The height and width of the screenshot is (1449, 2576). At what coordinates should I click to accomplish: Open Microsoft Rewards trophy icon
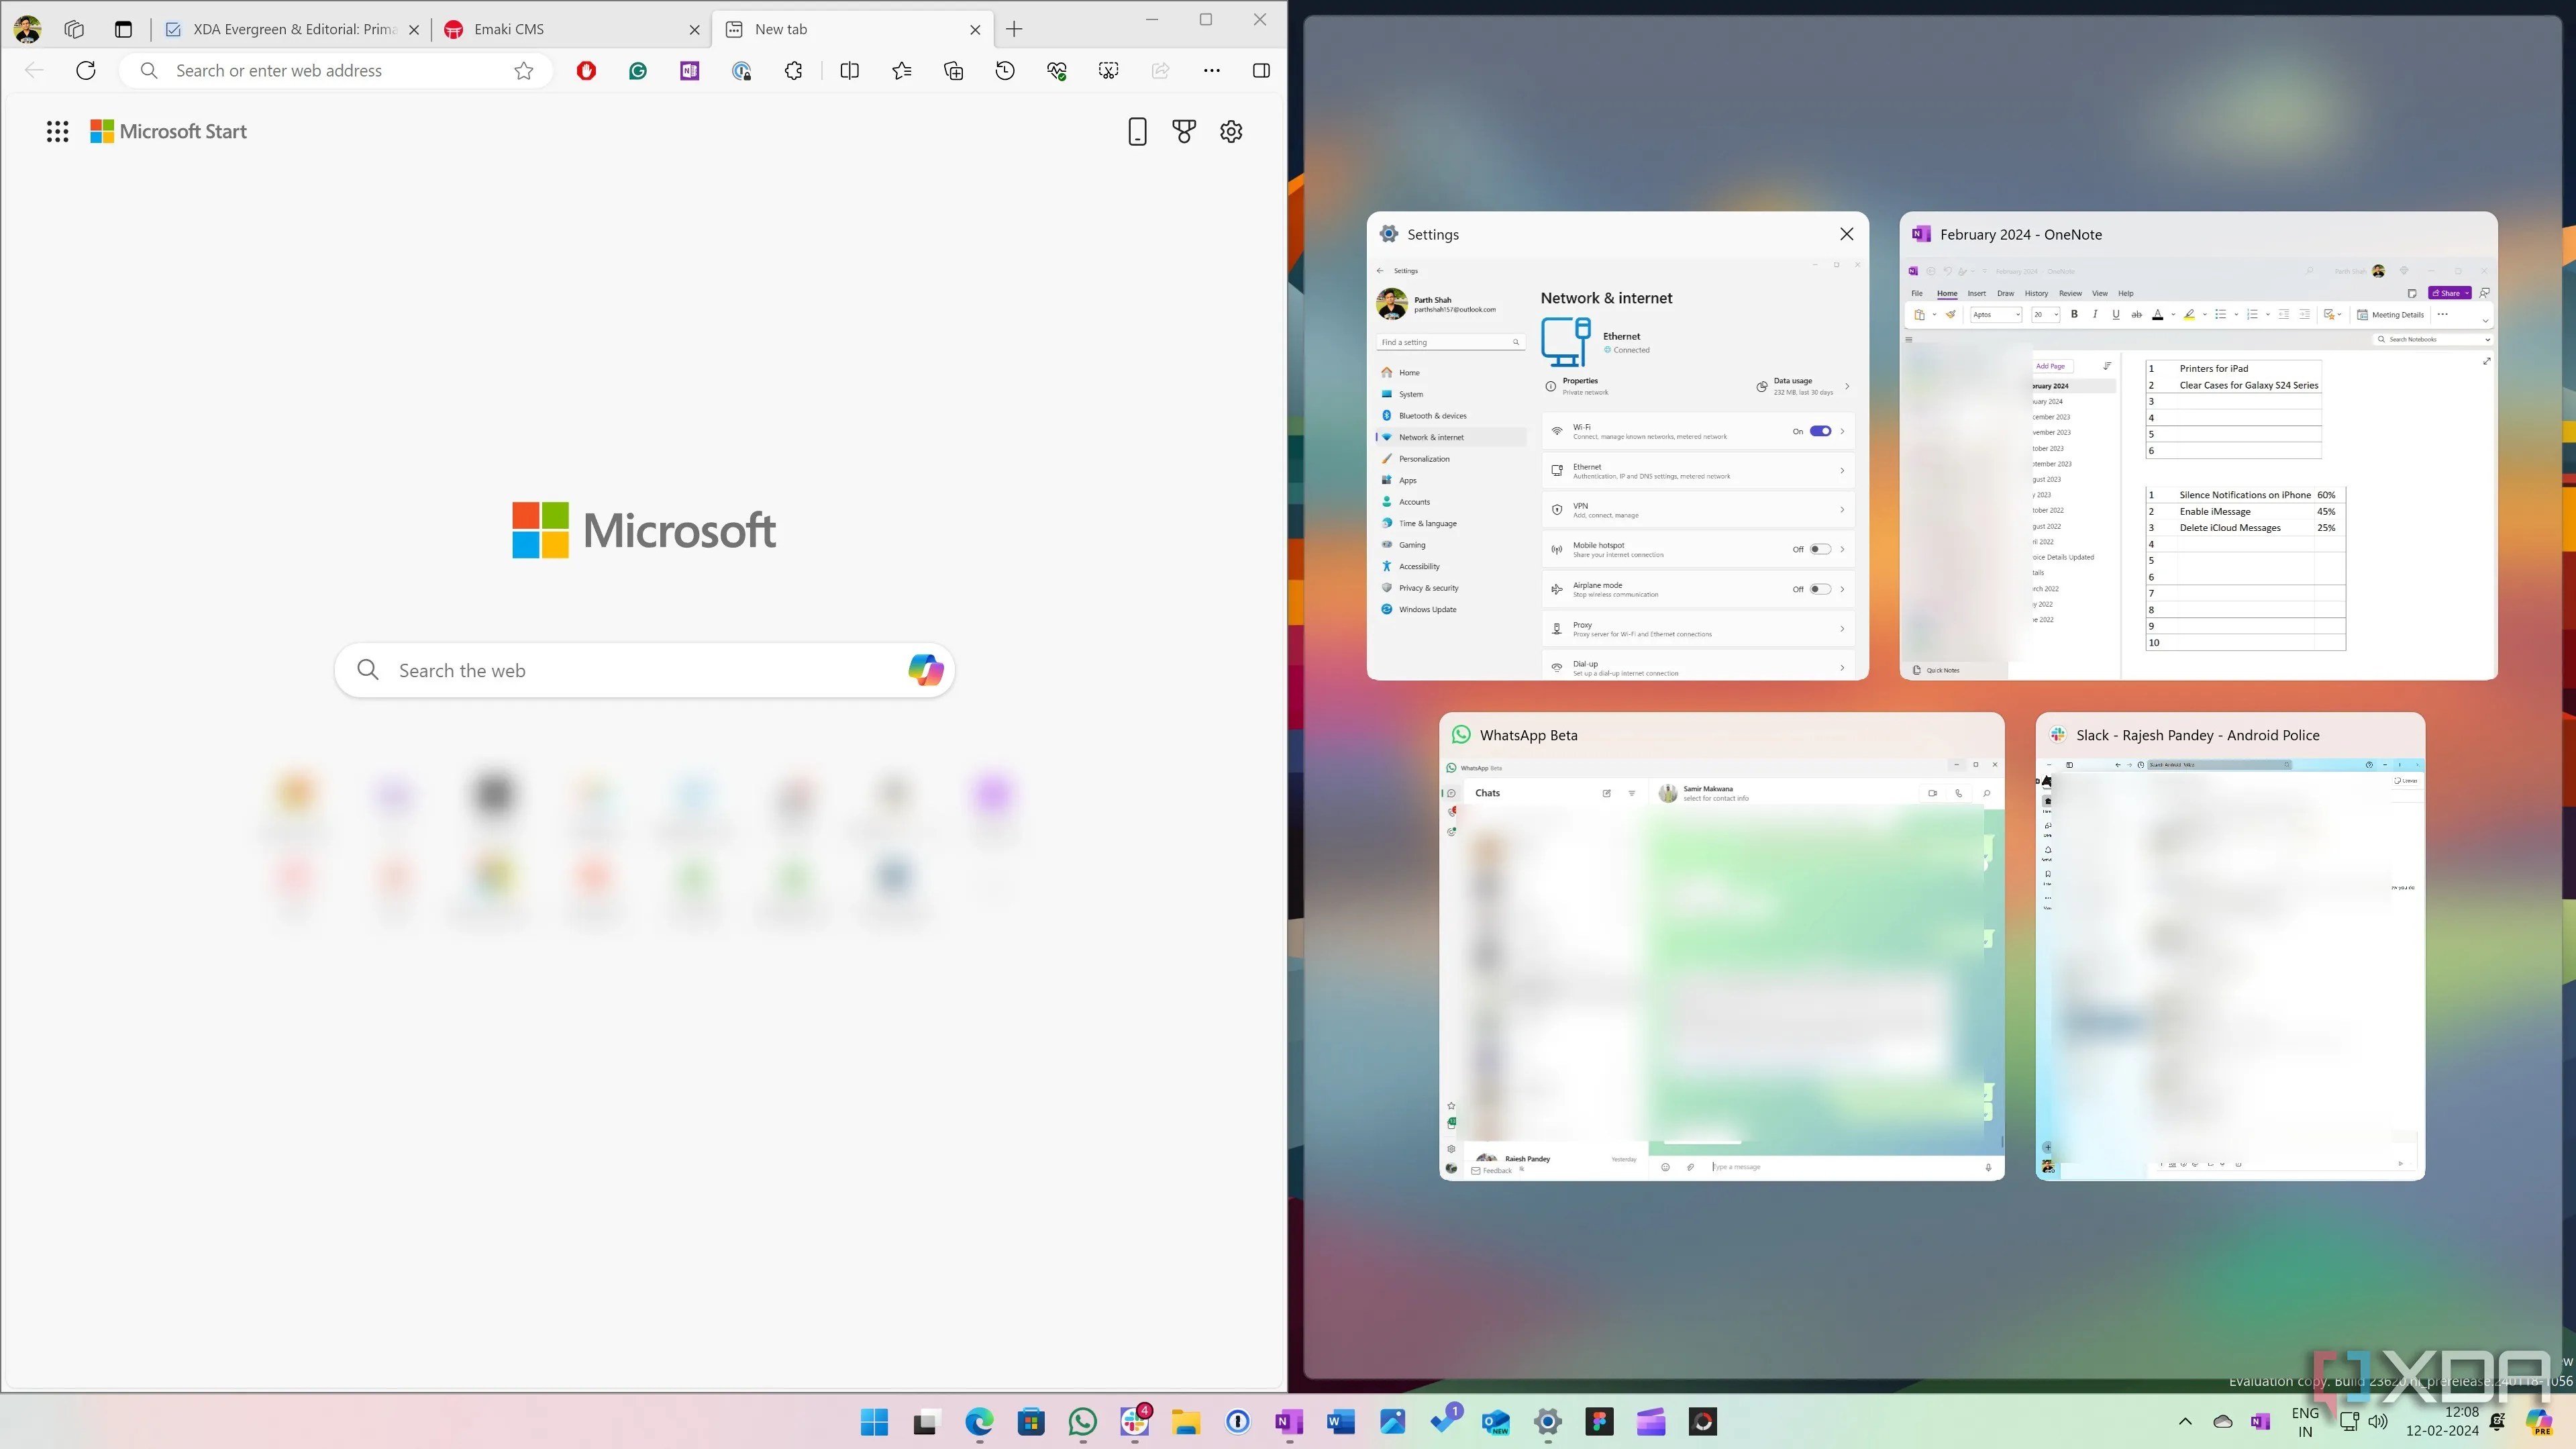pyautogui.click(x=1184, y=131)
